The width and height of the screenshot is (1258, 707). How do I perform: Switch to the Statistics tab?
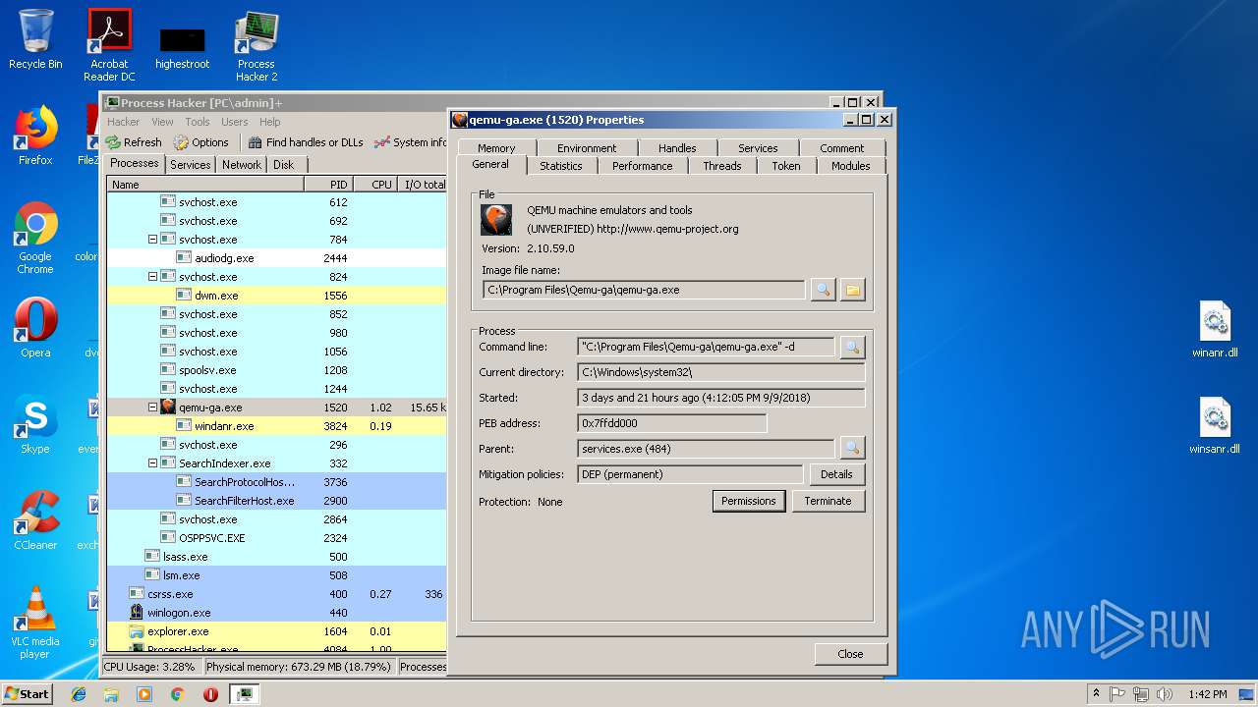[x=561, y=166]
